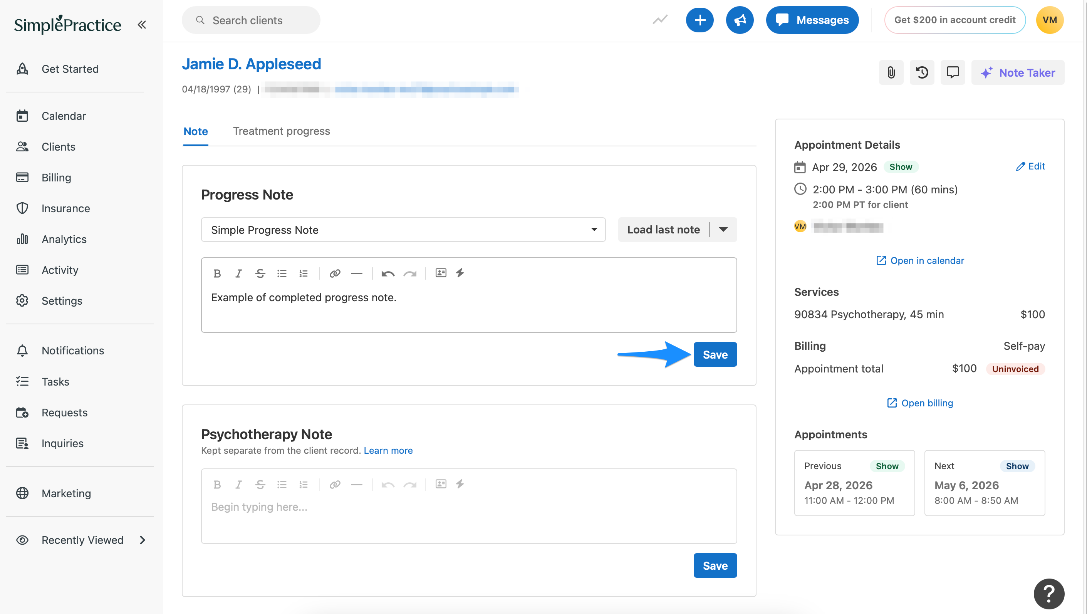This screenshot has height=614, width=1087.
Task: Insert bulleted list in Progress Note
Action: point(282,273)
